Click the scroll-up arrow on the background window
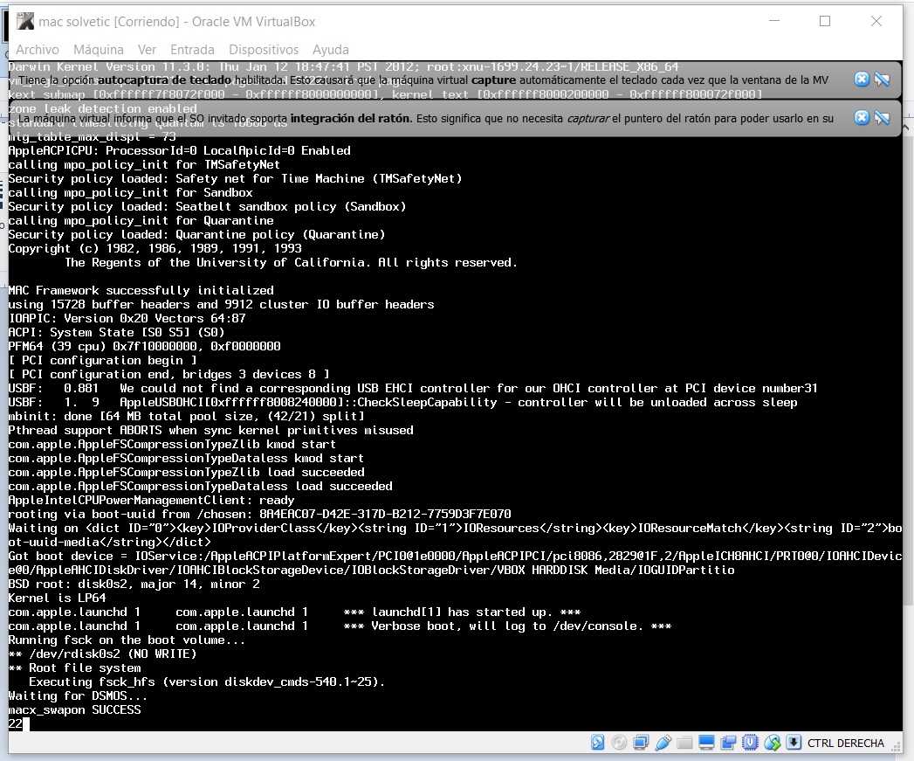Viewport: 914px width, 761px height. point(907,126)
